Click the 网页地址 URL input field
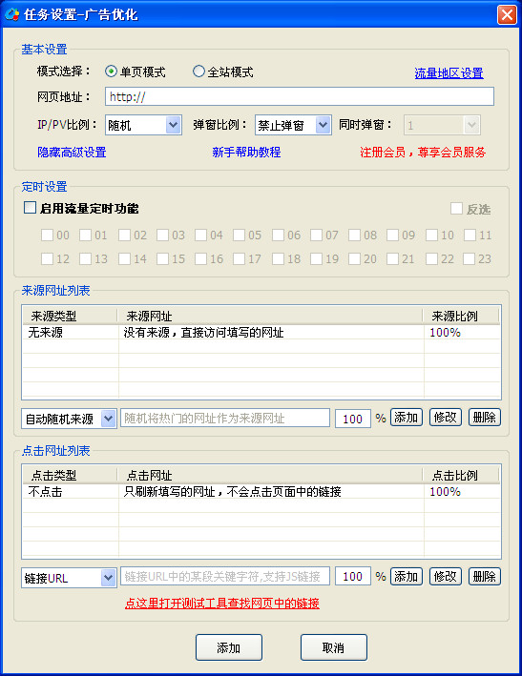The image size is (522, 676). 300,96
